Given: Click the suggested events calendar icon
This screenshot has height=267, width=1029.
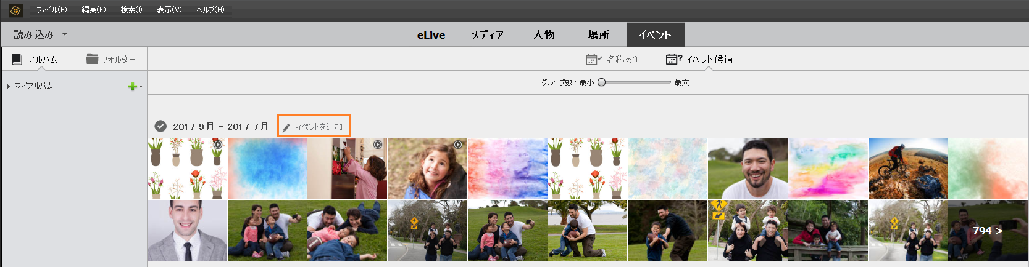Looking at the screenshot, I should 673,59.
